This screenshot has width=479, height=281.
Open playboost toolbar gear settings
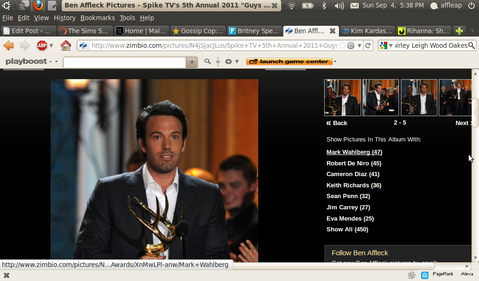228,61
